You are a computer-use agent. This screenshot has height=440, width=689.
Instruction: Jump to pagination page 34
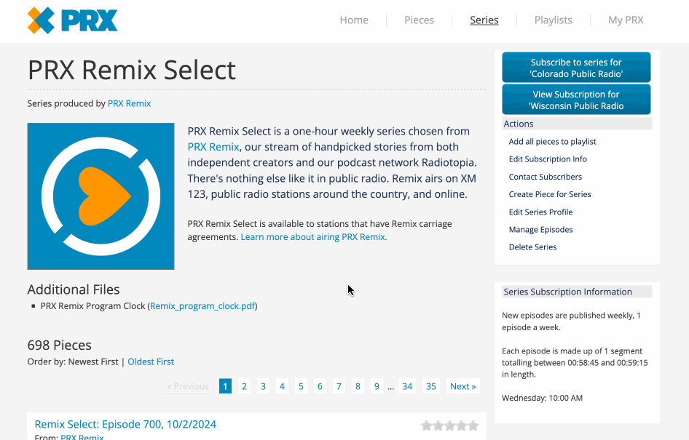407,386
